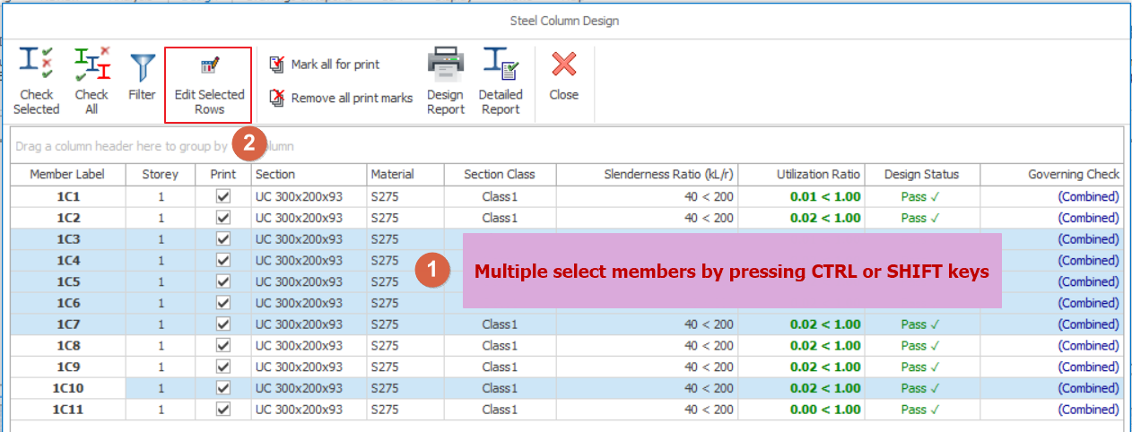Toggle Print checkbox for member 1C5
The width and height of the screenshot is (1132, 432).
(x=223, y=281)
